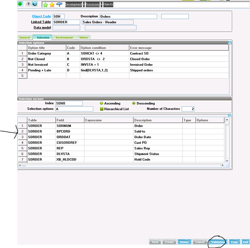Viewport: 250px width, 248px height.
Task: Open the Views tab
Action: point(84,37)
